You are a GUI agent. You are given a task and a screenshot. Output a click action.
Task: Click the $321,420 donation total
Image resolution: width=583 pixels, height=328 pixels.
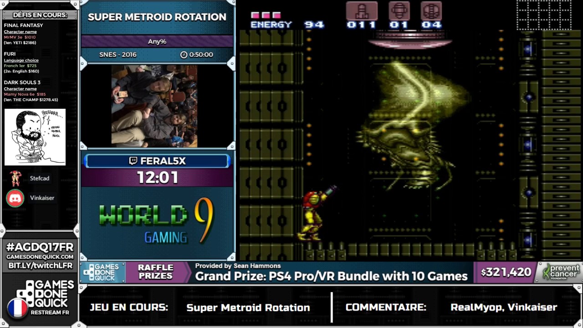click(x=506, y=272)
